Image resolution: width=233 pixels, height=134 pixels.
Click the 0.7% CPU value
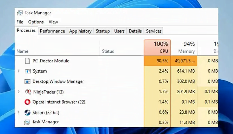(164, 81)
